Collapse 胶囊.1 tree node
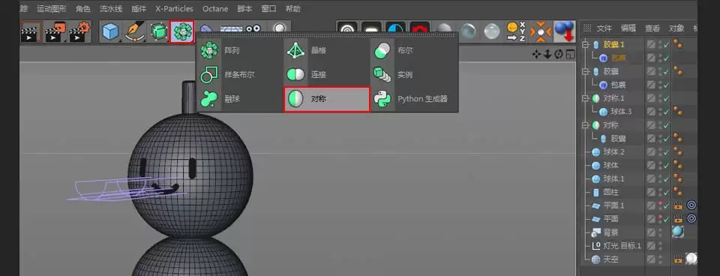 tap(586, 44)
